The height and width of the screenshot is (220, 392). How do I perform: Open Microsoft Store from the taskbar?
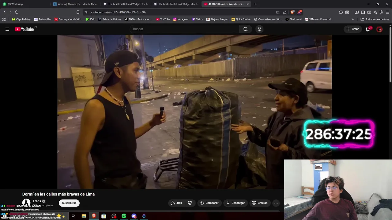click(104, 216)
